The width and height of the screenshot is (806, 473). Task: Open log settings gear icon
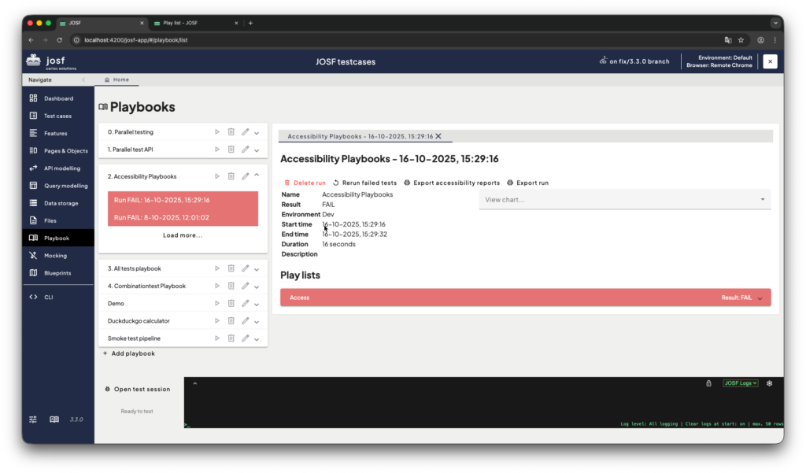coord(769,383)
